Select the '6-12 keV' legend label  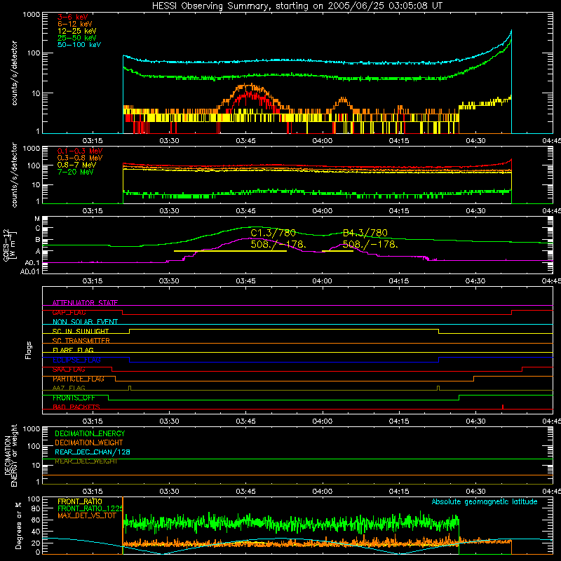click(75, 24)
